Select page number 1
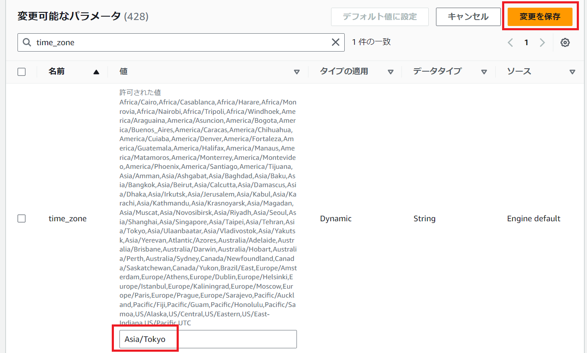 526,42
